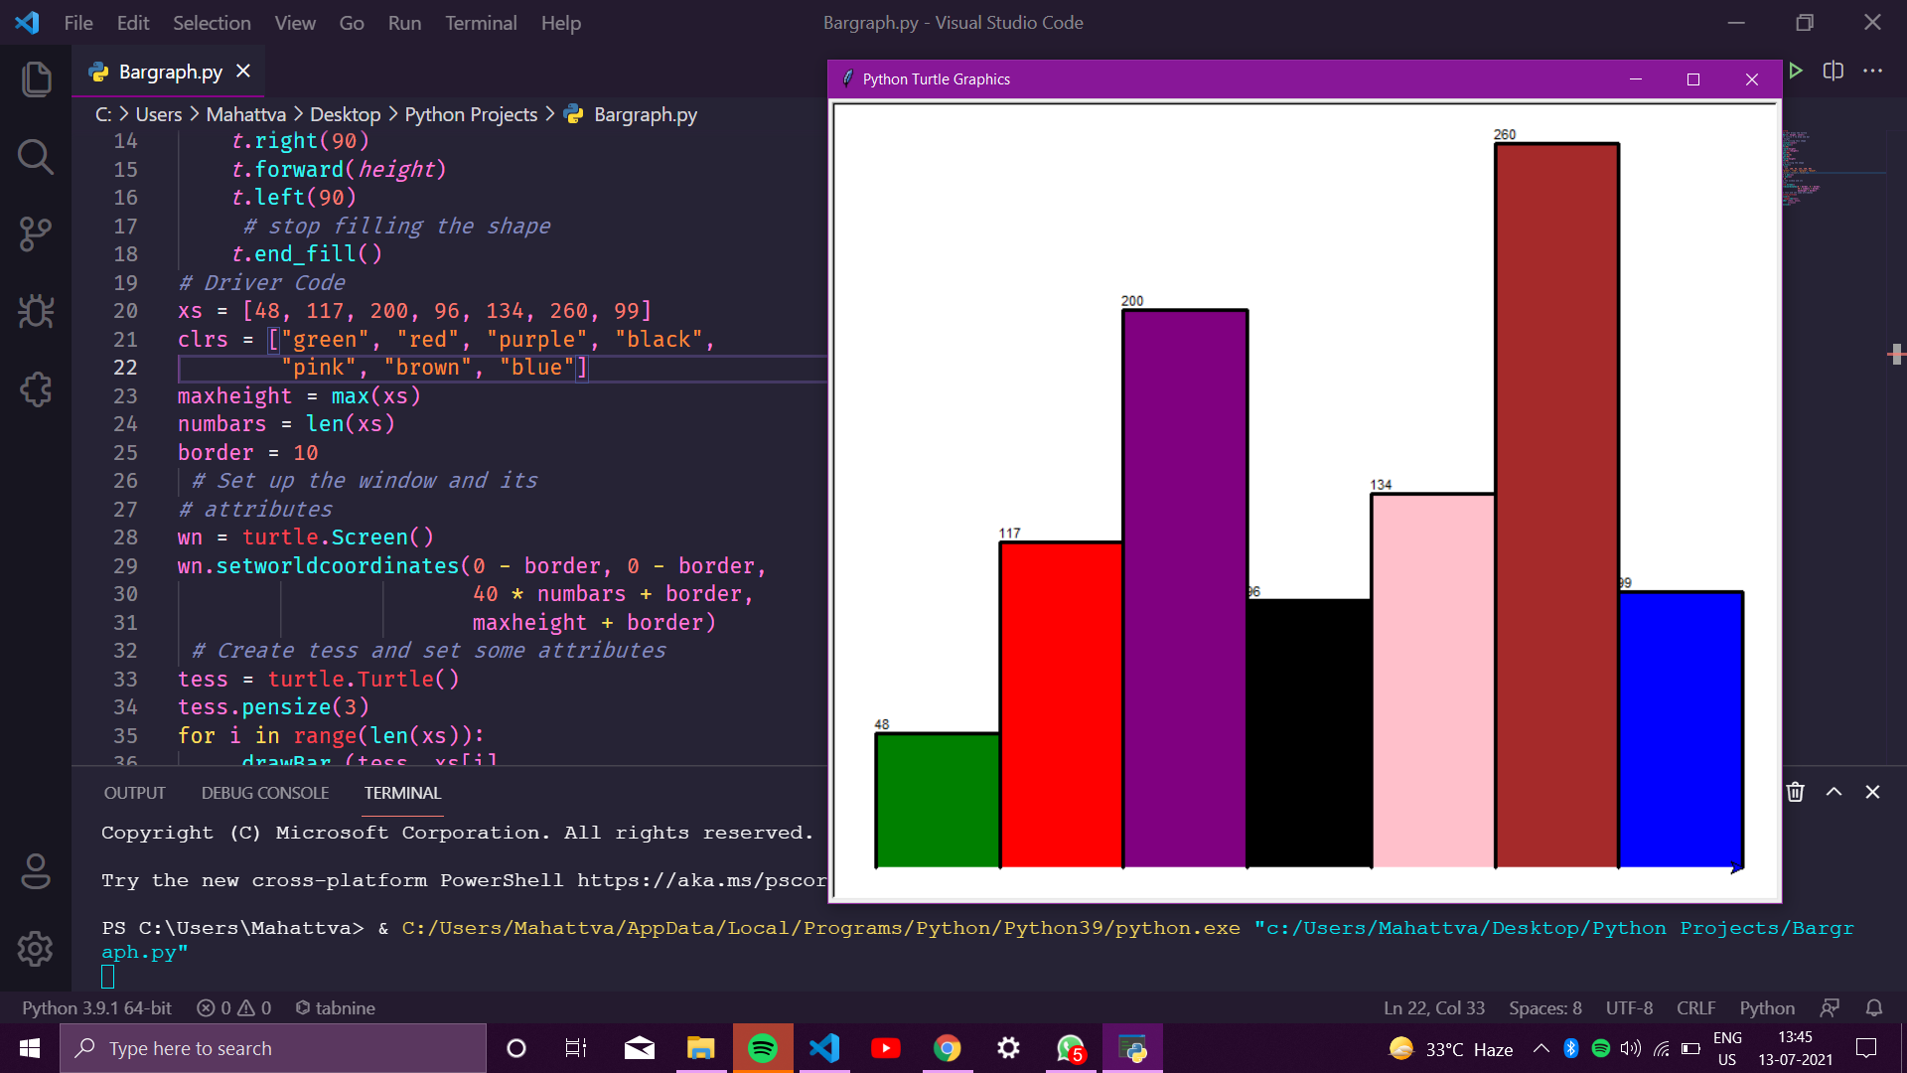Click the errors and warnings status indicator
Image resolution: width=1907 pixels, height=1073 pixels.
pyautogui.click(x=233, y=1007)
